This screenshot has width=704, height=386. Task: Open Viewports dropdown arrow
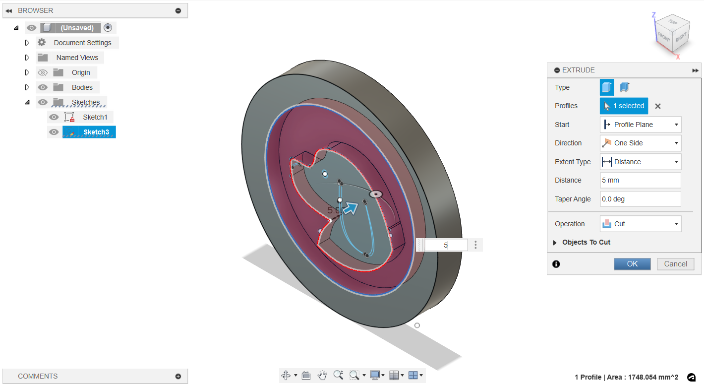(421, 376)
